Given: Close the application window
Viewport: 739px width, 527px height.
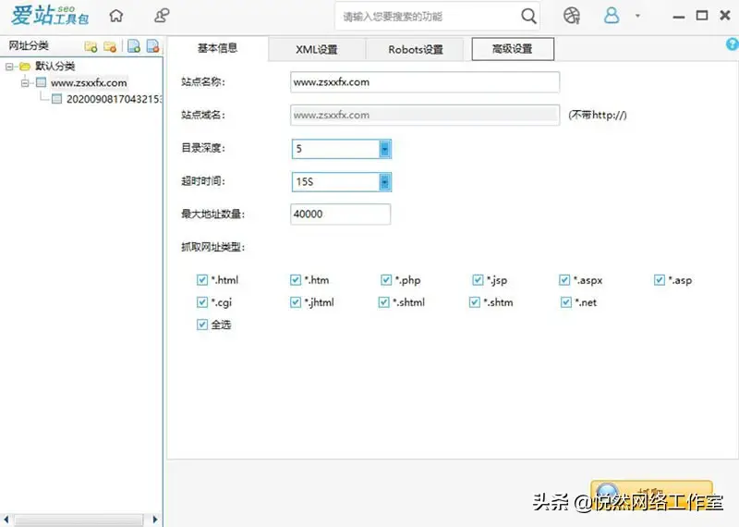Looking at the screenshot, I should click(725, 16).
